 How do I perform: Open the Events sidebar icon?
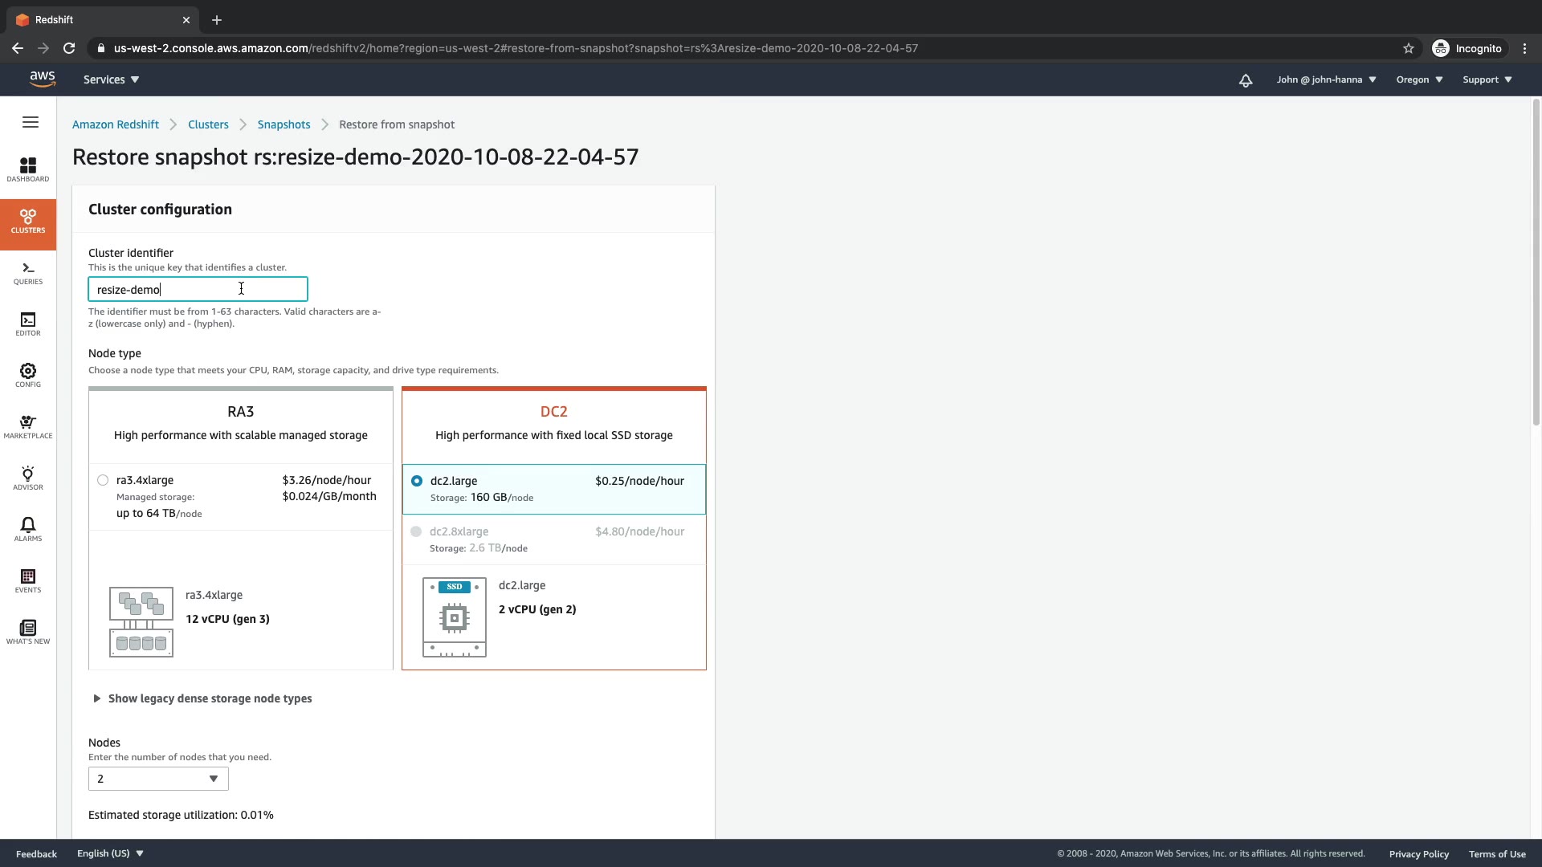coord(28,580)
